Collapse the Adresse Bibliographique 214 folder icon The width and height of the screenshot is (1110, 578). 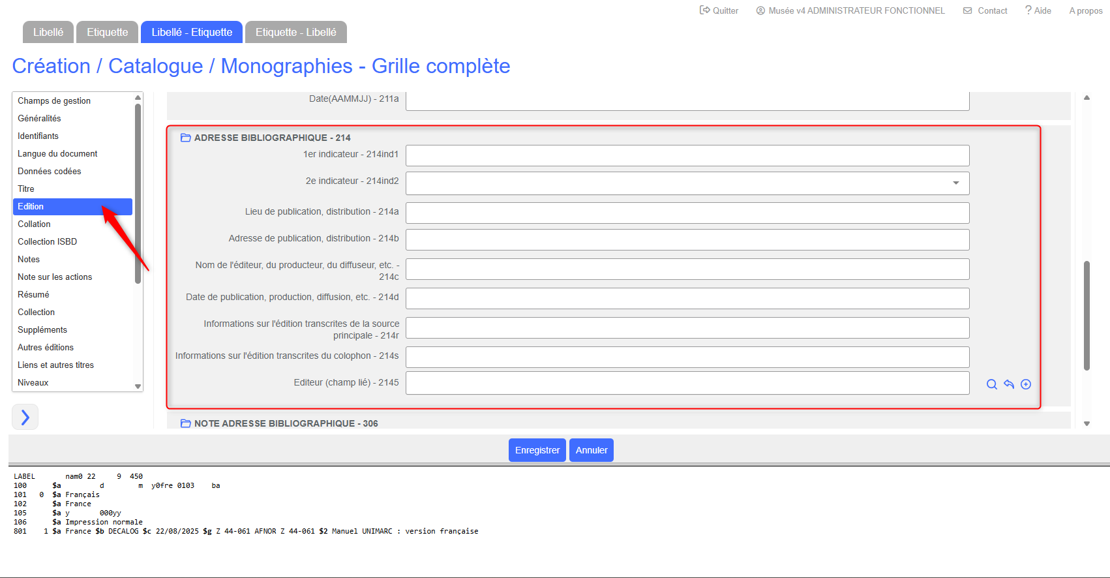185,138
